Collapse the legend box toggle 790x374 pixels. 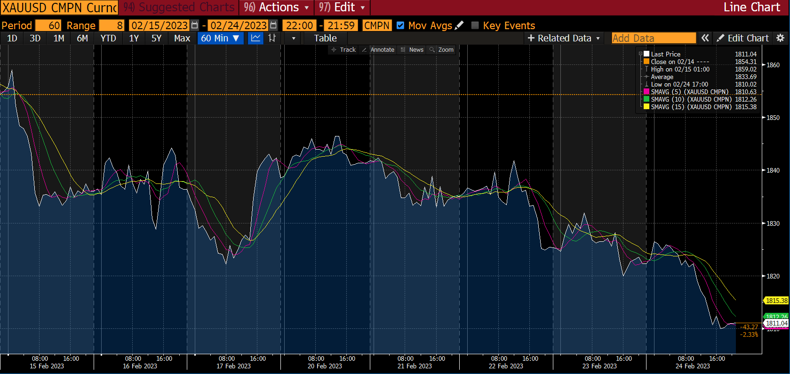[640, 54]
